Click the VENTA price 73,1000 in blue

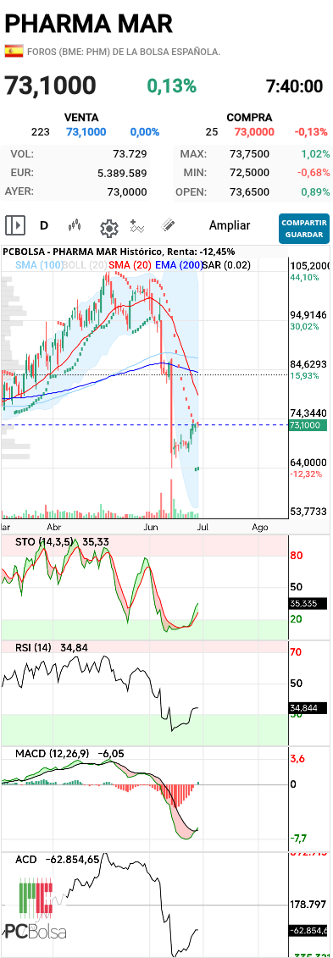[x=86, y=132]
